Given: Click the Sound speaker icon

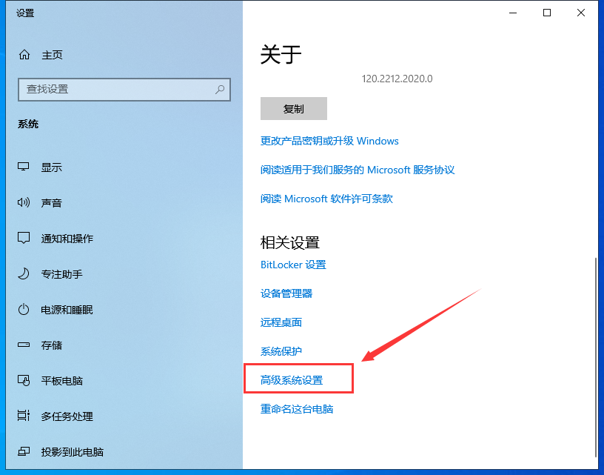Looking at the screenshot, I should [x=24, y=203].
